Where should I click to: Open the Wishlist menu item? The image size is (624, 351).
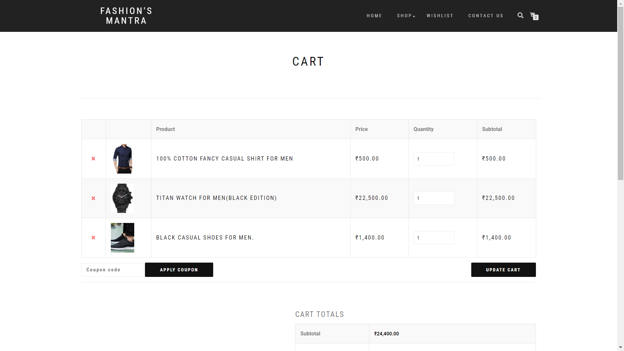(x=440, y=16)
